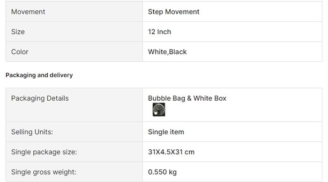The height and width of the screenshot is (182, 328).
Task: Click the Packaging and delivery heading
Action: click(x=39, y=75)
